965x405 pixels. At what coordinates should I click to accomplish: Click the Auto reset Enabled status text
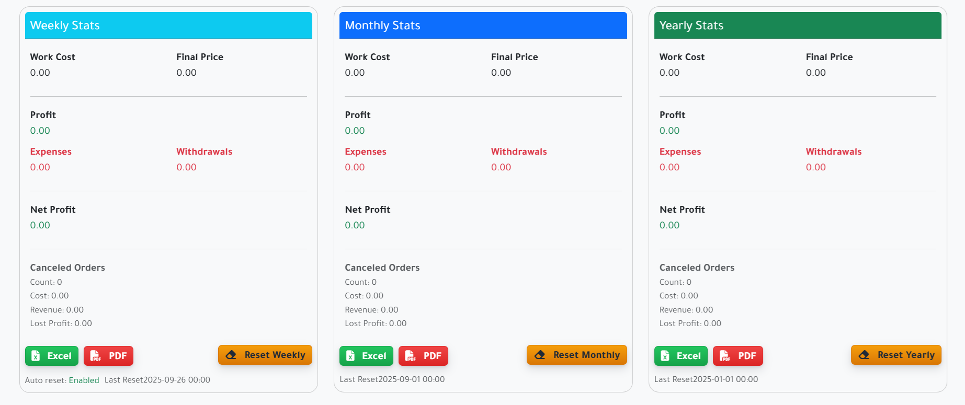[x=84, y=380]
